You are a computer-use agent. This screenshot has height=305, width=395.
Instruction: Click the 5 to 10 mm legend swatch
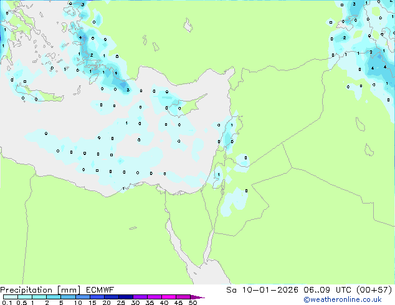click(x=68, y=297)
